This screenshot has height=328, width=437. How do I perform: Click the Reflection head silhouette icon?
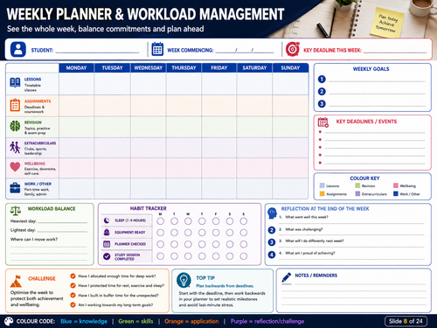272,213
